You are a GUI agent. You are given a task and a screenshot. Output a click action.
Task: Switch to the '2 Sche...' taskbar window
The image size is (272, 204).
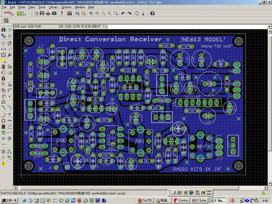click(199, 200)
